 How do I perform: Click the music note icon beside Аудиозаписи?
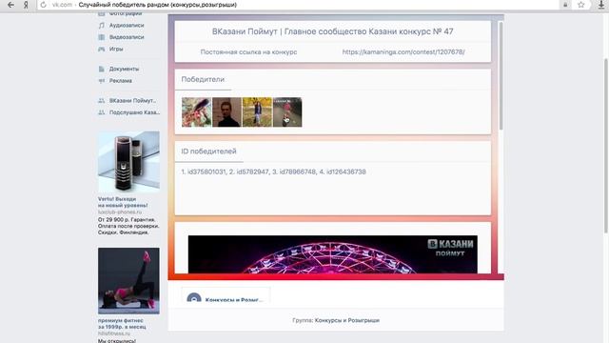click(102, 26)
